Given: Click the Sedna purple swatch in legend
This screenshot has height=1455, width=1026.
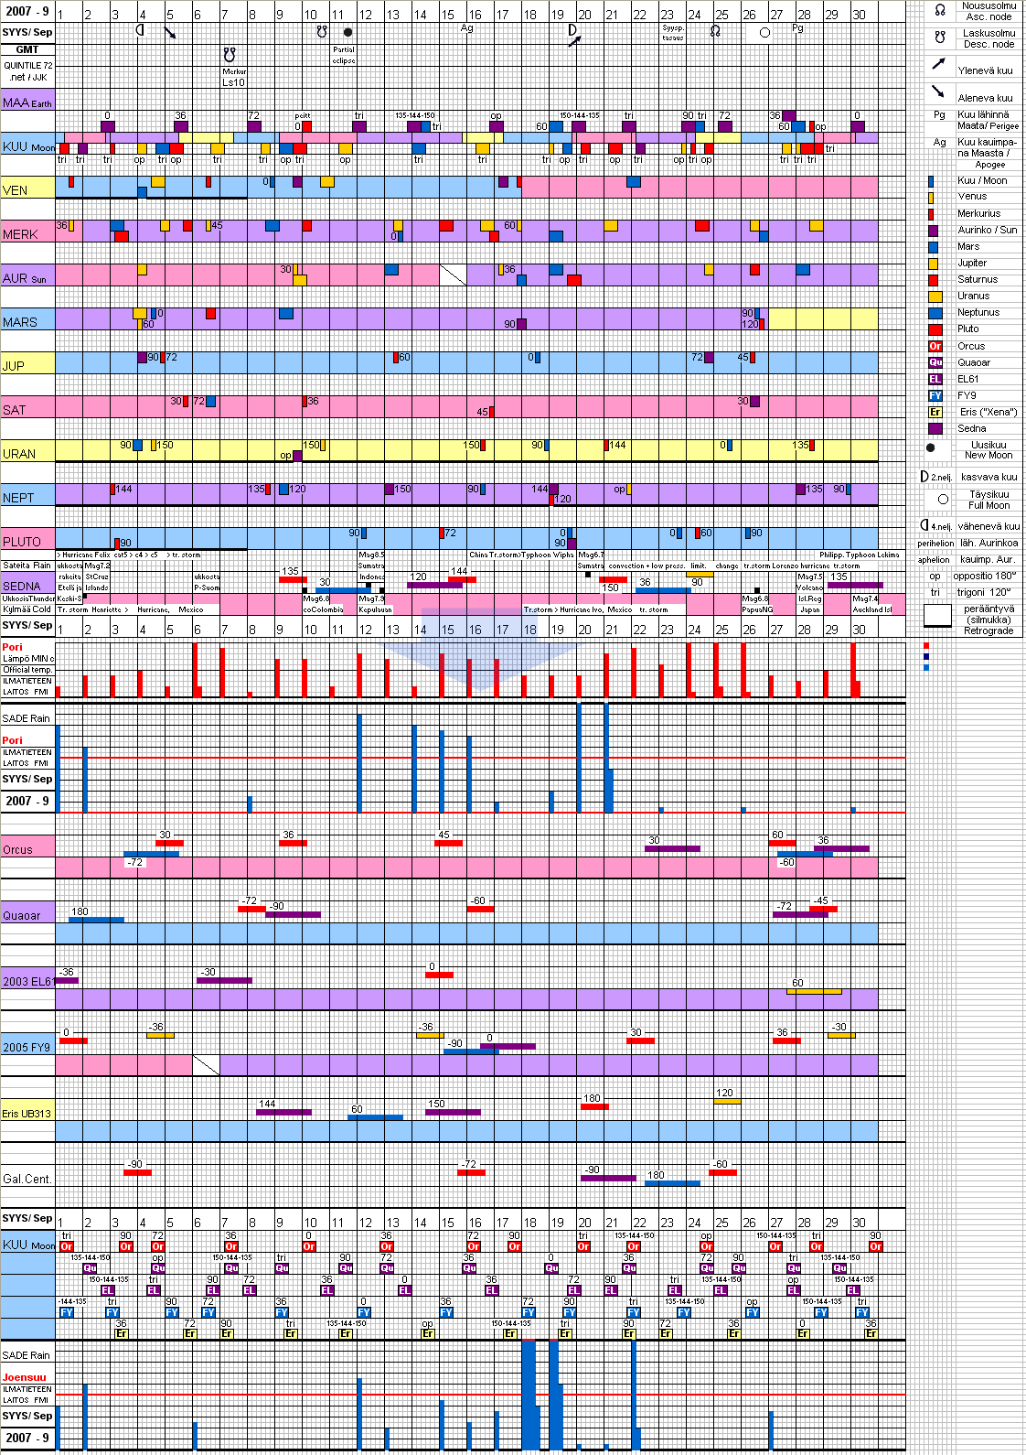Looking at the screenshot, I should pos(935,428).
